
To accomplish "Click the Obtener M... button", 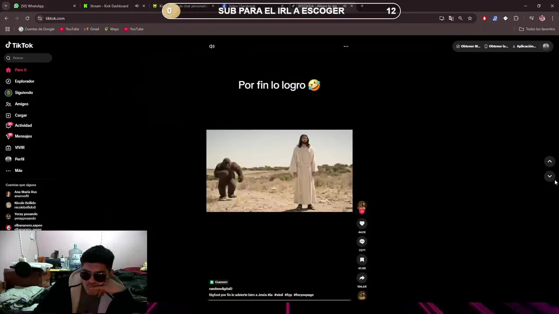I will pos(468,46).
